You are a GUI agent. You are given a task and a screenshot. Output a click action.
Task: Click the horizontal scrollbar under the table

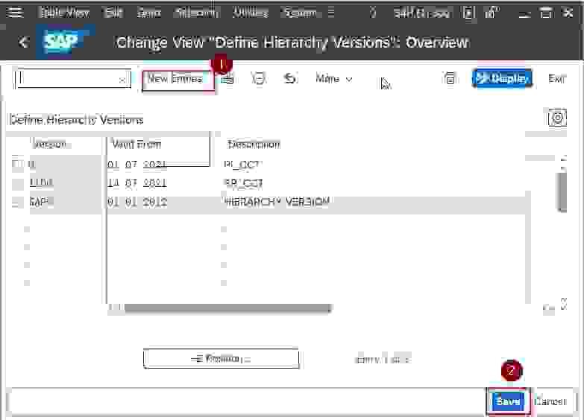tap(227, 308)
